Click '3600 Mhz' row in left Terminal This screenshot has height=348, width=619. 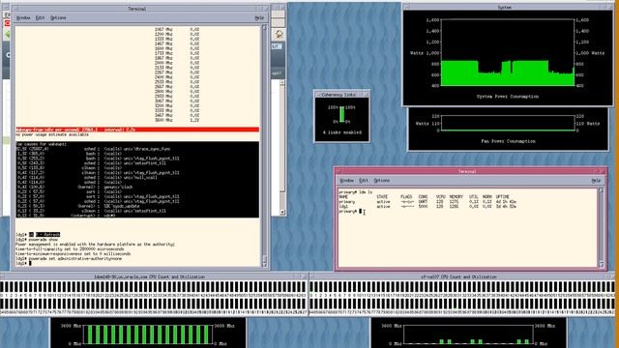(x=176, y=120)
